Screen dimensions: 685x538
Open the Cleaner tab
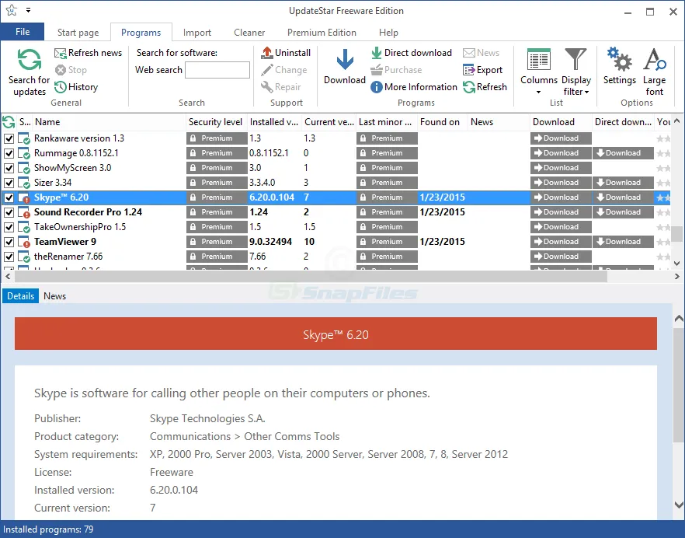249,33
